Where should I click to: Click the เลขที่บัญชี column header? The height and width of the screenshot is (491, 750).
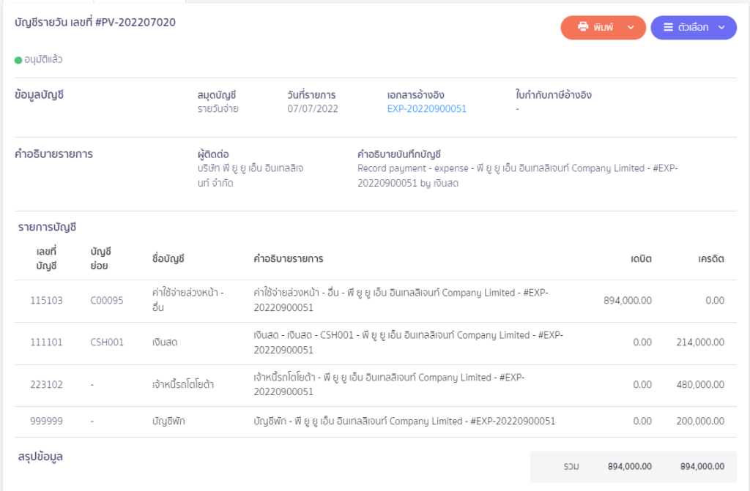tap(46, 258)
